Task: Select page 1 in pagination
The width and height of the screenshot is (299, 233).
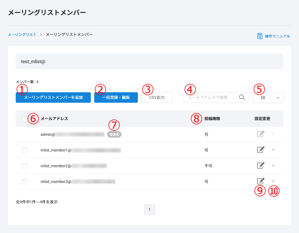Action: 150,210
